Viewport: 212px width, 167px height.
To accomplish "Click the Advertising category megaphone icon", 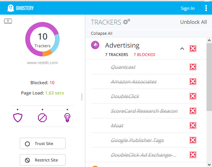I will (x=95, y=45).
